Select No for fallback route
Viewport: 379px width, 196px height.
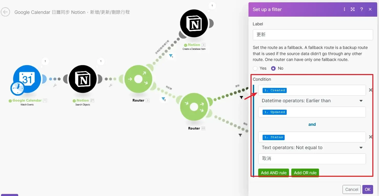tap(273, 68)
